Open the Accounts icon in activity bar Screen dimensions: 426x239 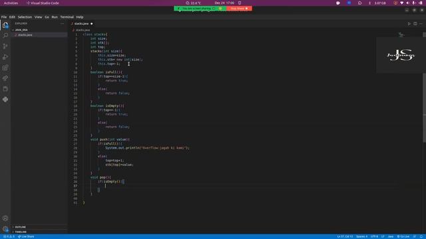pos(5,218)
